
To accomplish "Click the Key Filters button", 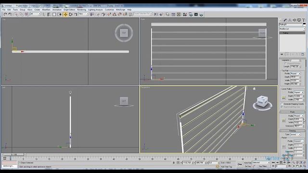I will click(263, 166).
